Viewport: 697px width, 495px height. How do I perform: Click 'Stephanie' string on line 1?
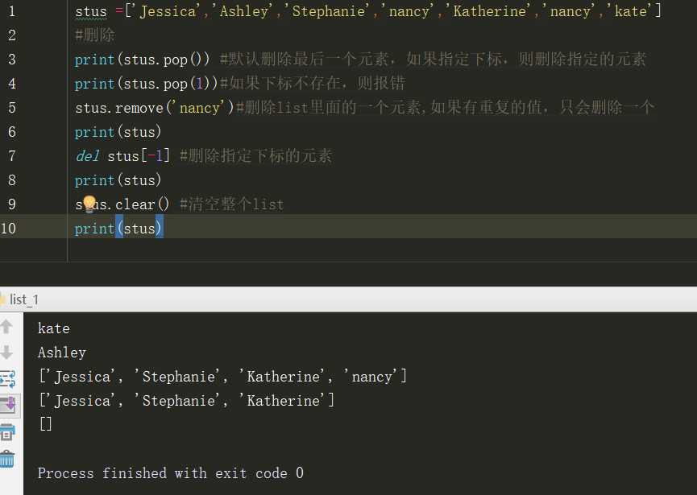329,10
